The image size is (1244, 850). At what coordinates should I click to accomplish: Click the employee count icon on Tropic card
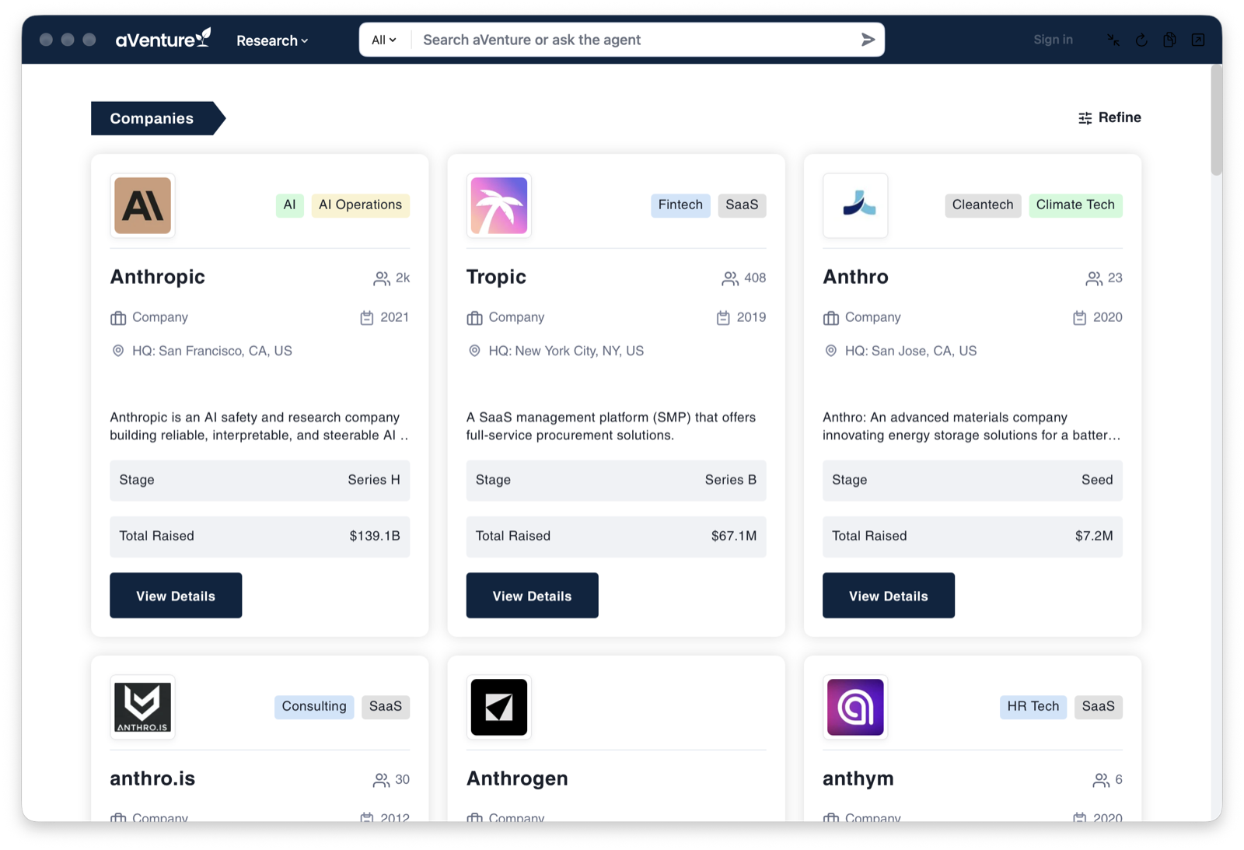click(729, 278)
